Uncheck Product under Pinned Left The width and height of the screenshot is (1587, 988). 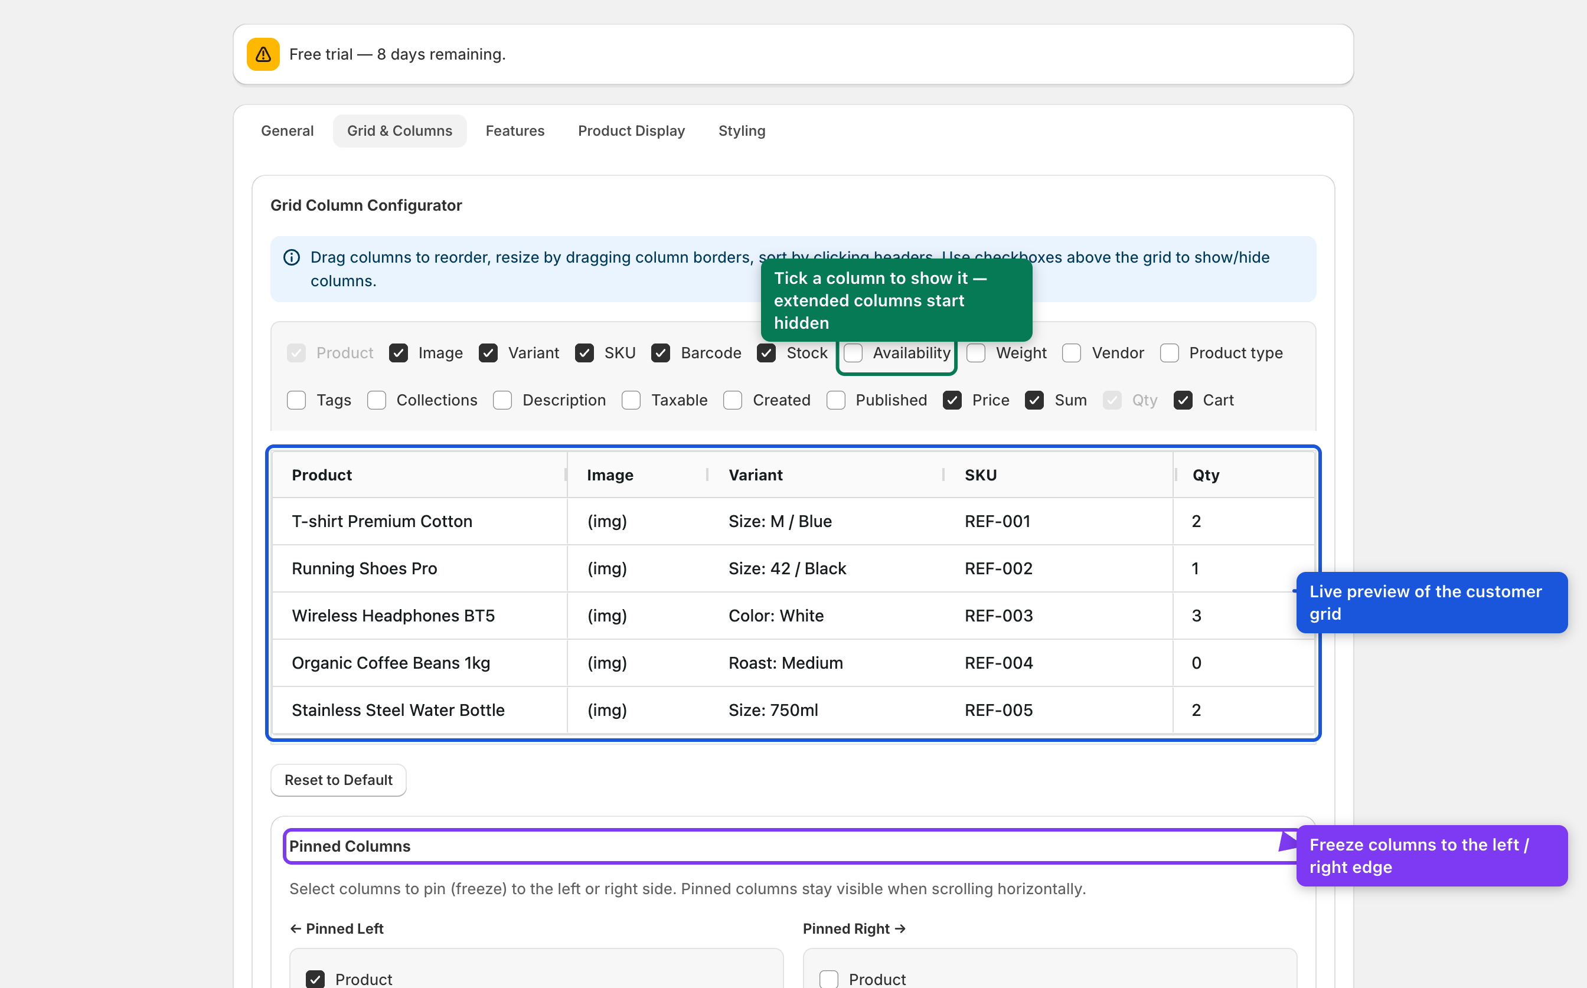(x=315, y=980)
